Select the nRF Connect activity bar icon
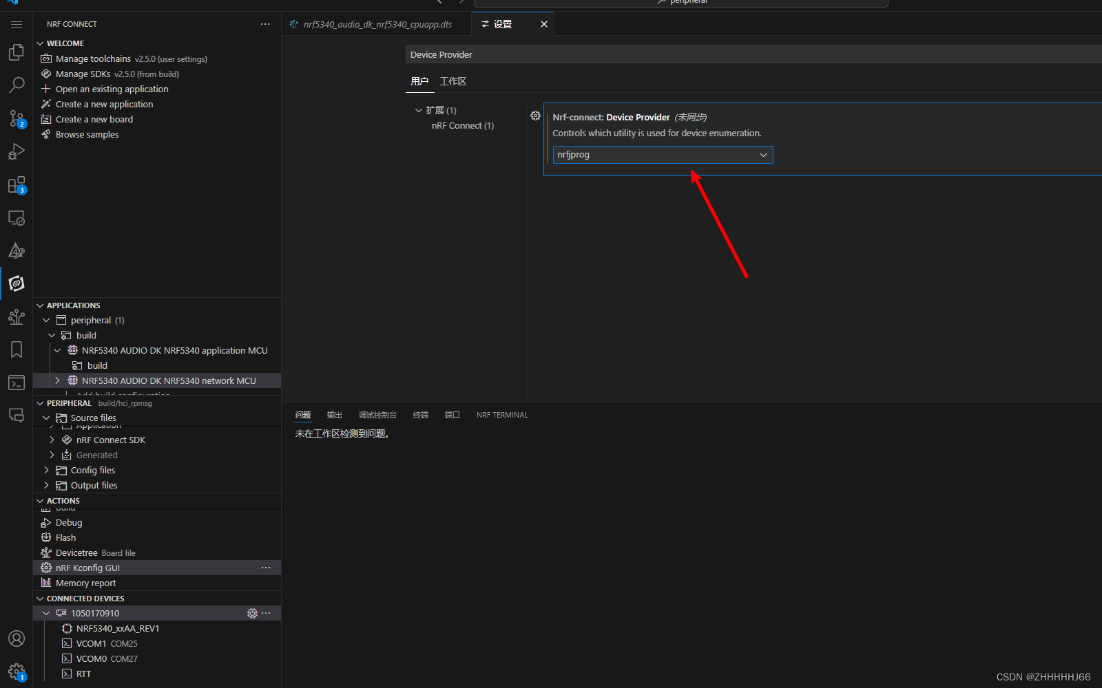Image resolution: width=1102 pixels, height=688 pixels. (x=17, y=283)
